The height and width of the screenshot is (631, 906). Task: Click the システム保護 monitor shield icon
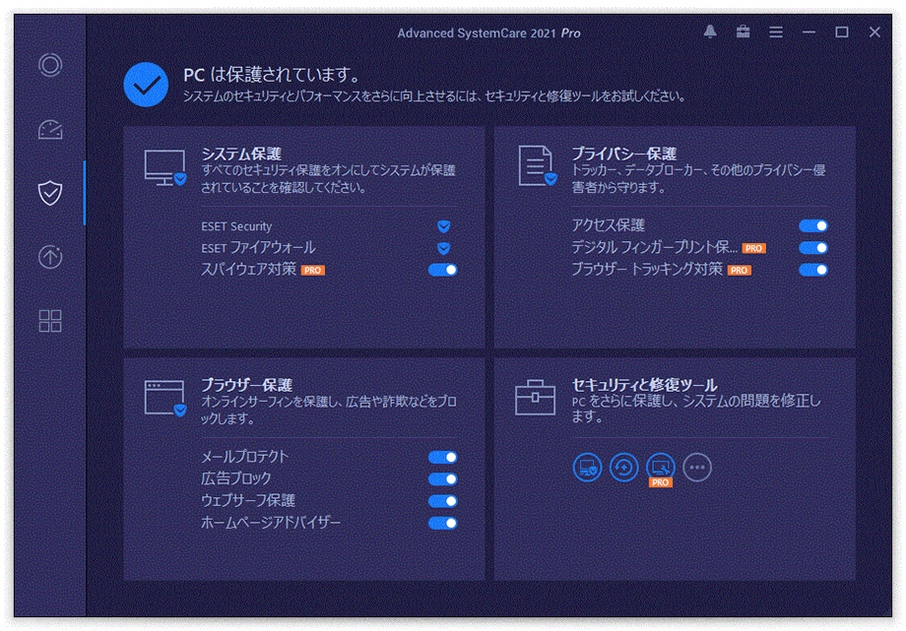(165, 167)
